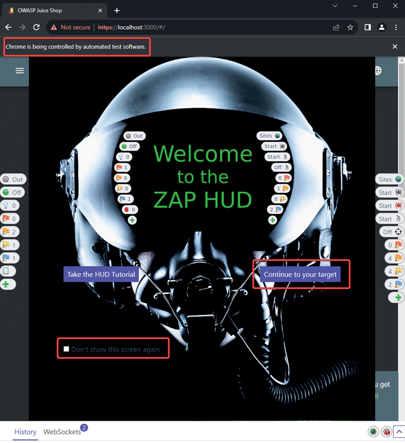The image size is (405, 443).
Task: Open page red flag High alerts showing 0
Action: [x=10, y=219]
